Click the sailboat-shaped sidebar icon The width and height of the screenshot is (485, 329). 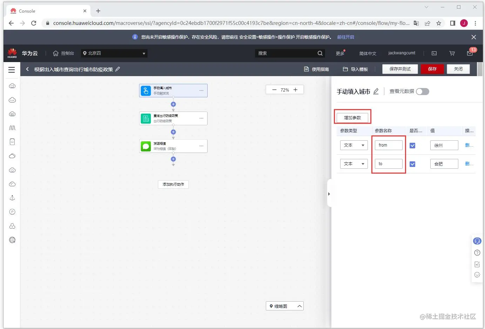12,198
